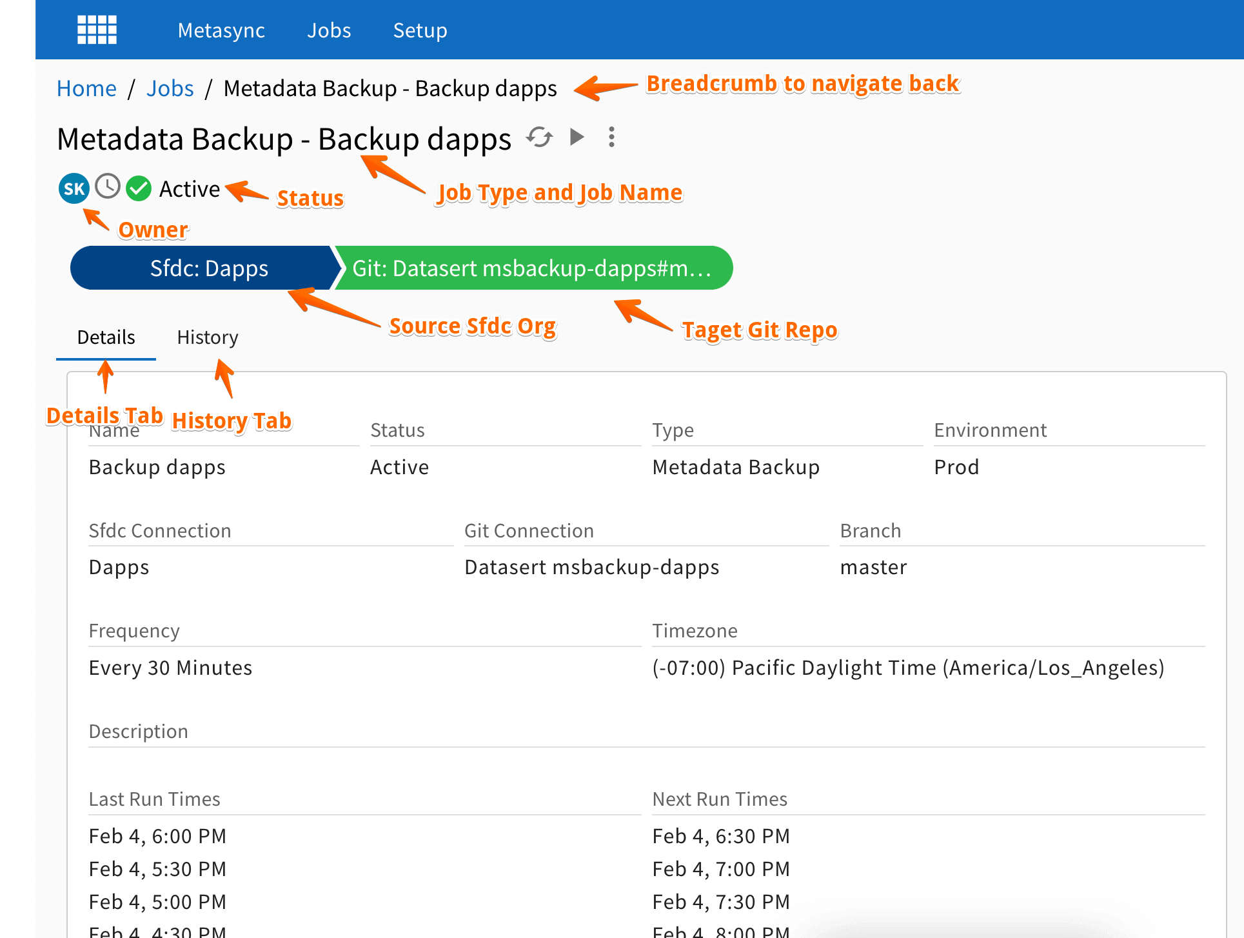Click the Prod environment value
1244x938 pixels.
pyautogui.click(x=956, y=467)
